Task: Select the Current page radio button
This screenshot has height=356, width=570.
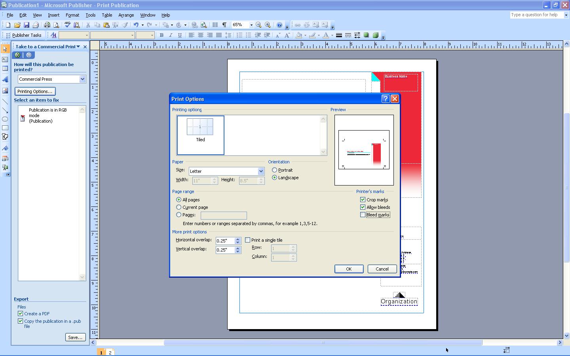Action: pos(179,207)
